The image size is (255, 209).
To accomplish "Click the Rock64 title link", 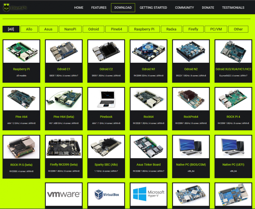I will tap(148, 117).
